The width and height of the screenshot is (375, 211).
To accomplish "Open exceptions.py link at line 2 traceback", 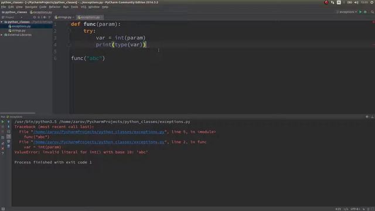I will click(99, 142).
